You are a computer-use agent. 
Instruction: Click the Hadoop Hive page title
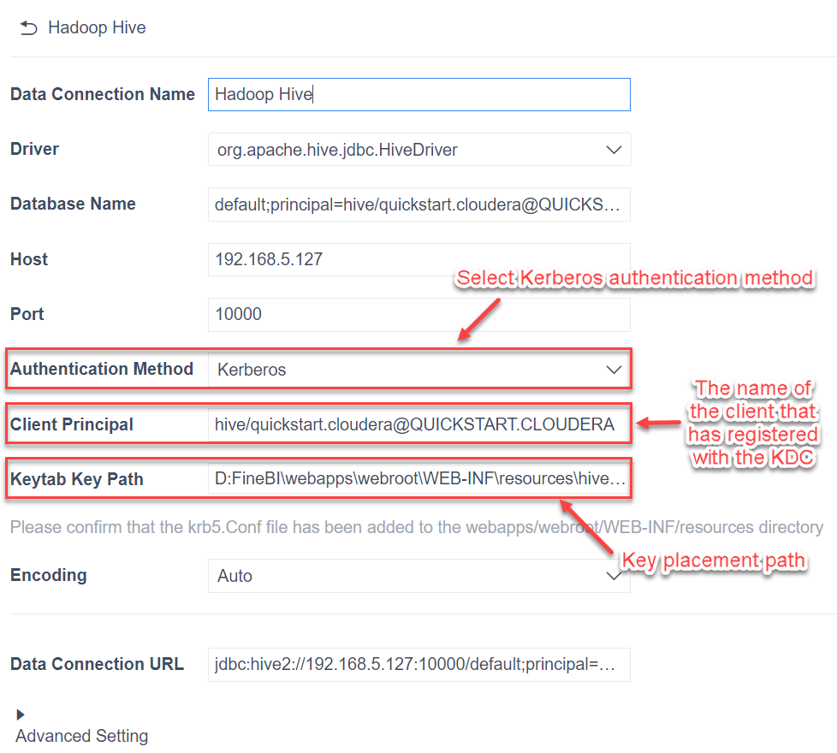click(97, 27)
